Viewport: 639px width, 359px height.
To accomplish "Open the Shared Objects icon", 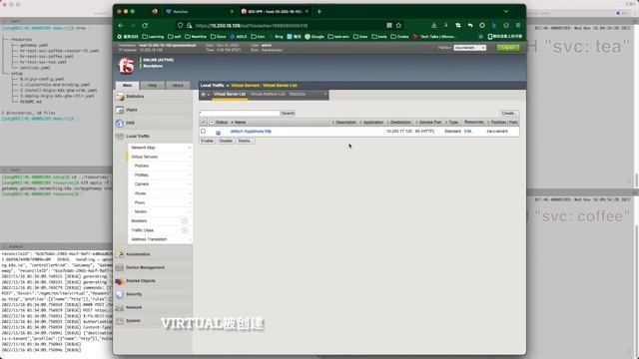I will click(120, 281).
